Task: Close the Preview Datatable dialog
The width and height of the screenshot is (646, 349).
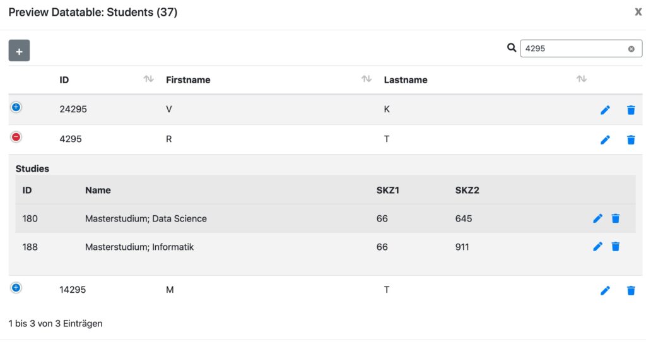Action: (638, 12)
